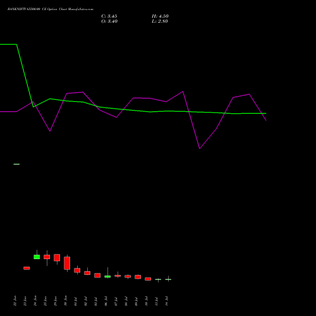Click the green candle with long wick above 06 Jul
Viewport: 316px width, 316px height.
tap(107, 276)
